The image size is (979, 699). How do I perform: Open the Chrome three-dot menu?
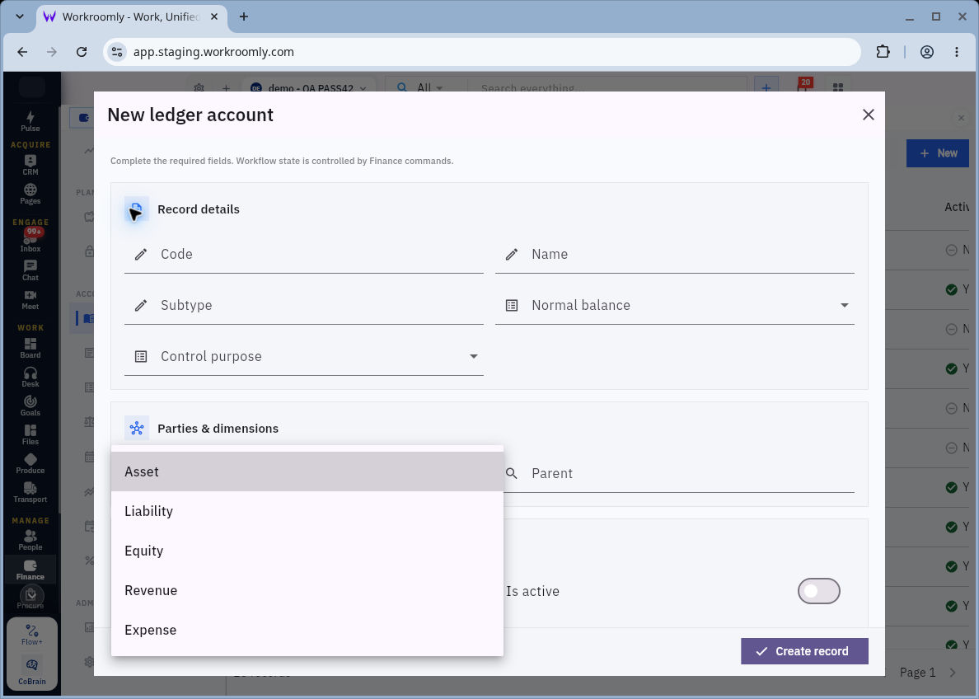click(957, 52)
